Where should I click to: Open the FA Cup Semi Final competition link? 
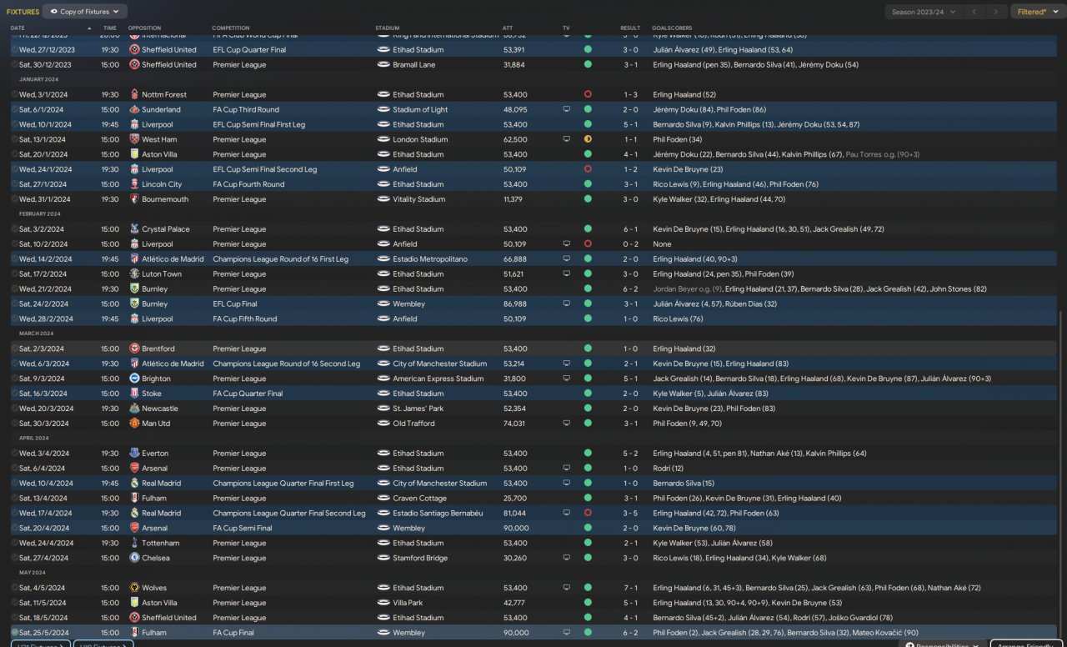243,529
